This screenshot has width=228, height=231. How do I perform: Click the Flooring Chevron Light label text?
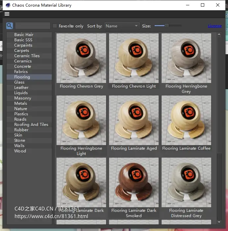(x=134, y=86)
